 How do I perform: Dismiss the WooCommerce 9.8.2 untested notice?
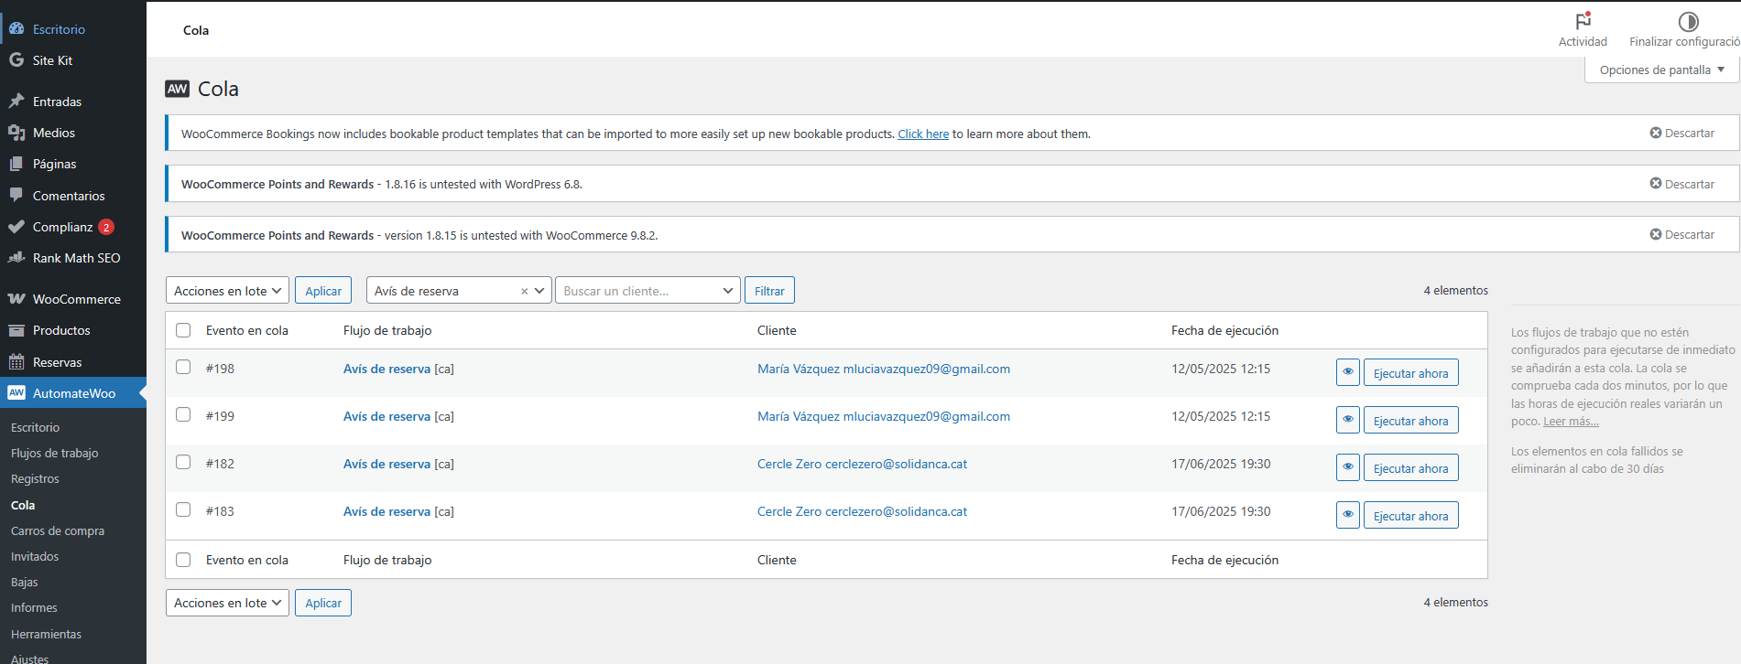(1682, 235)
